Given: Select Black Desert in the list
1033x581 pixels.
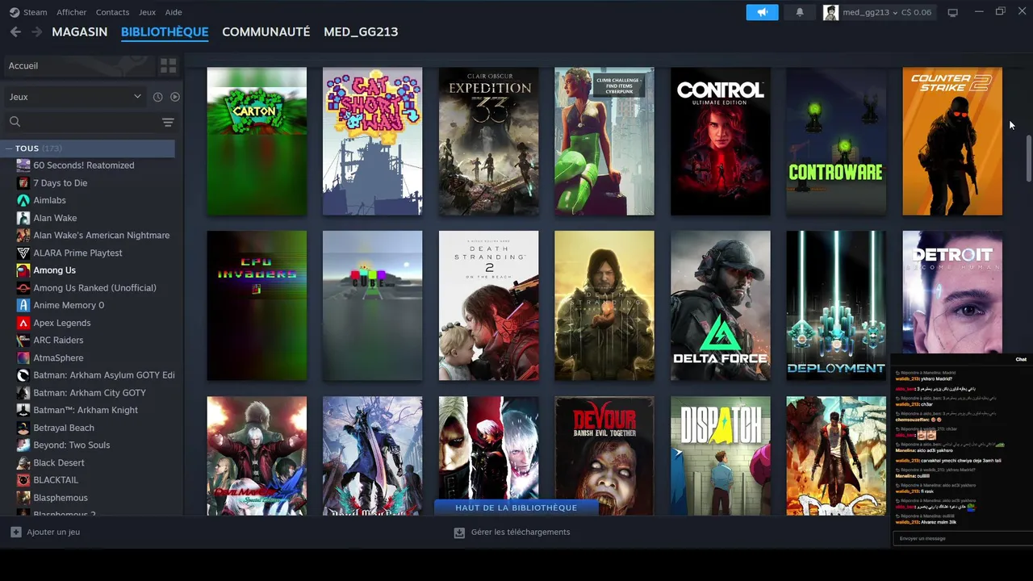Looking at the screenshot, I should click(59, 463).
